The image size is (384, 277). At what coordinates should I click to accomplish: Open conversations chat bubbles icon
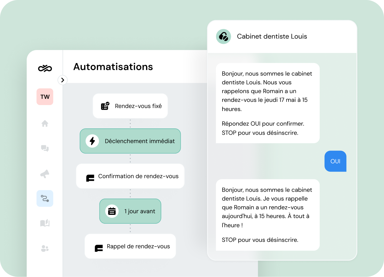click(x=45, y=148)
